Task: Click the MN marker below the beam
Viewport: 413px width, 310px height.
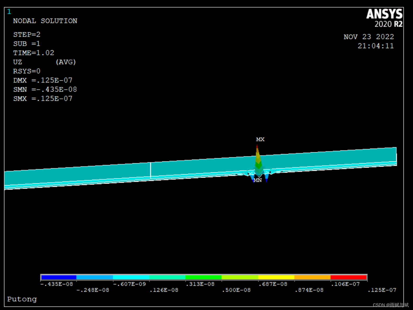Action: (x=258, y=180)
